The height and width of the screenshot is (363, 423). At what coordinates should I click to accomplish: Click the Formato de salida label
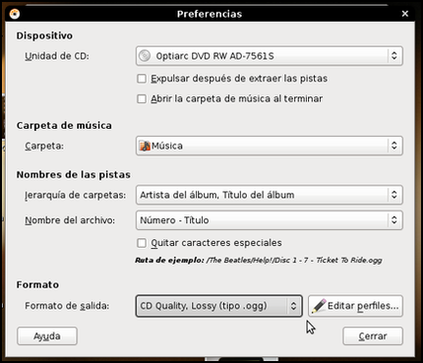[67, 306]
